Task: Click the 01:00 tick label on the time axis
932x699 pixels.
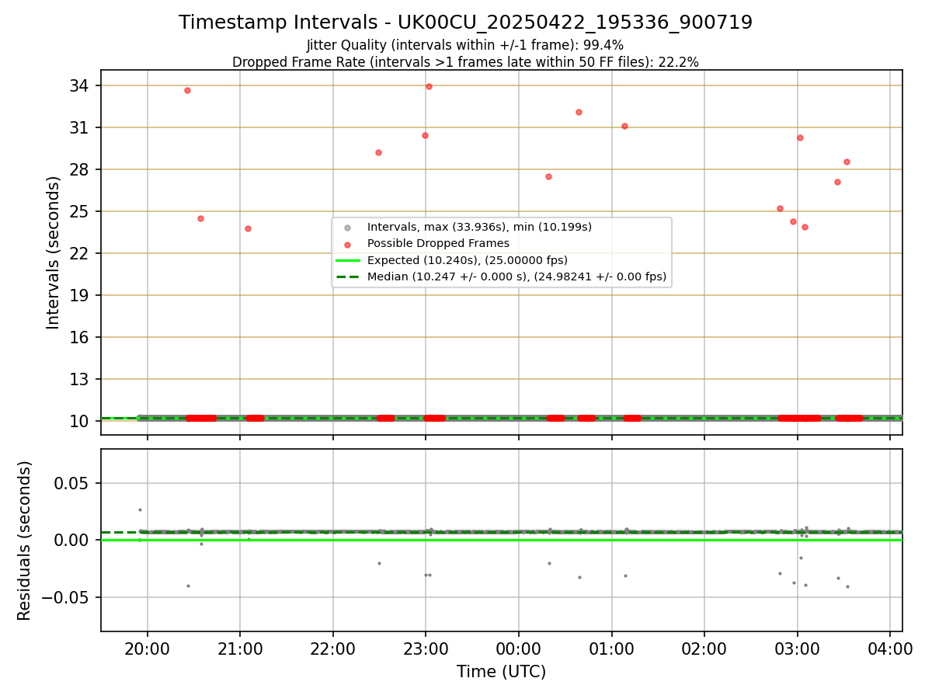Action: [x=611, y=649]
